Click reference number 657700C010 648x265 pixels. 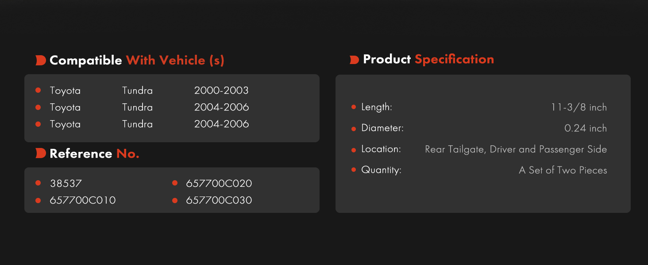click(83, 201)
